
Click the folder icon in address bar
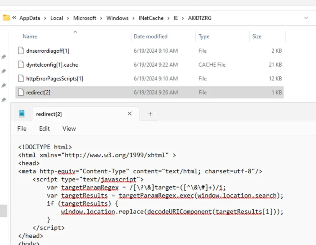pyautogui.click(x=6, y=18)
